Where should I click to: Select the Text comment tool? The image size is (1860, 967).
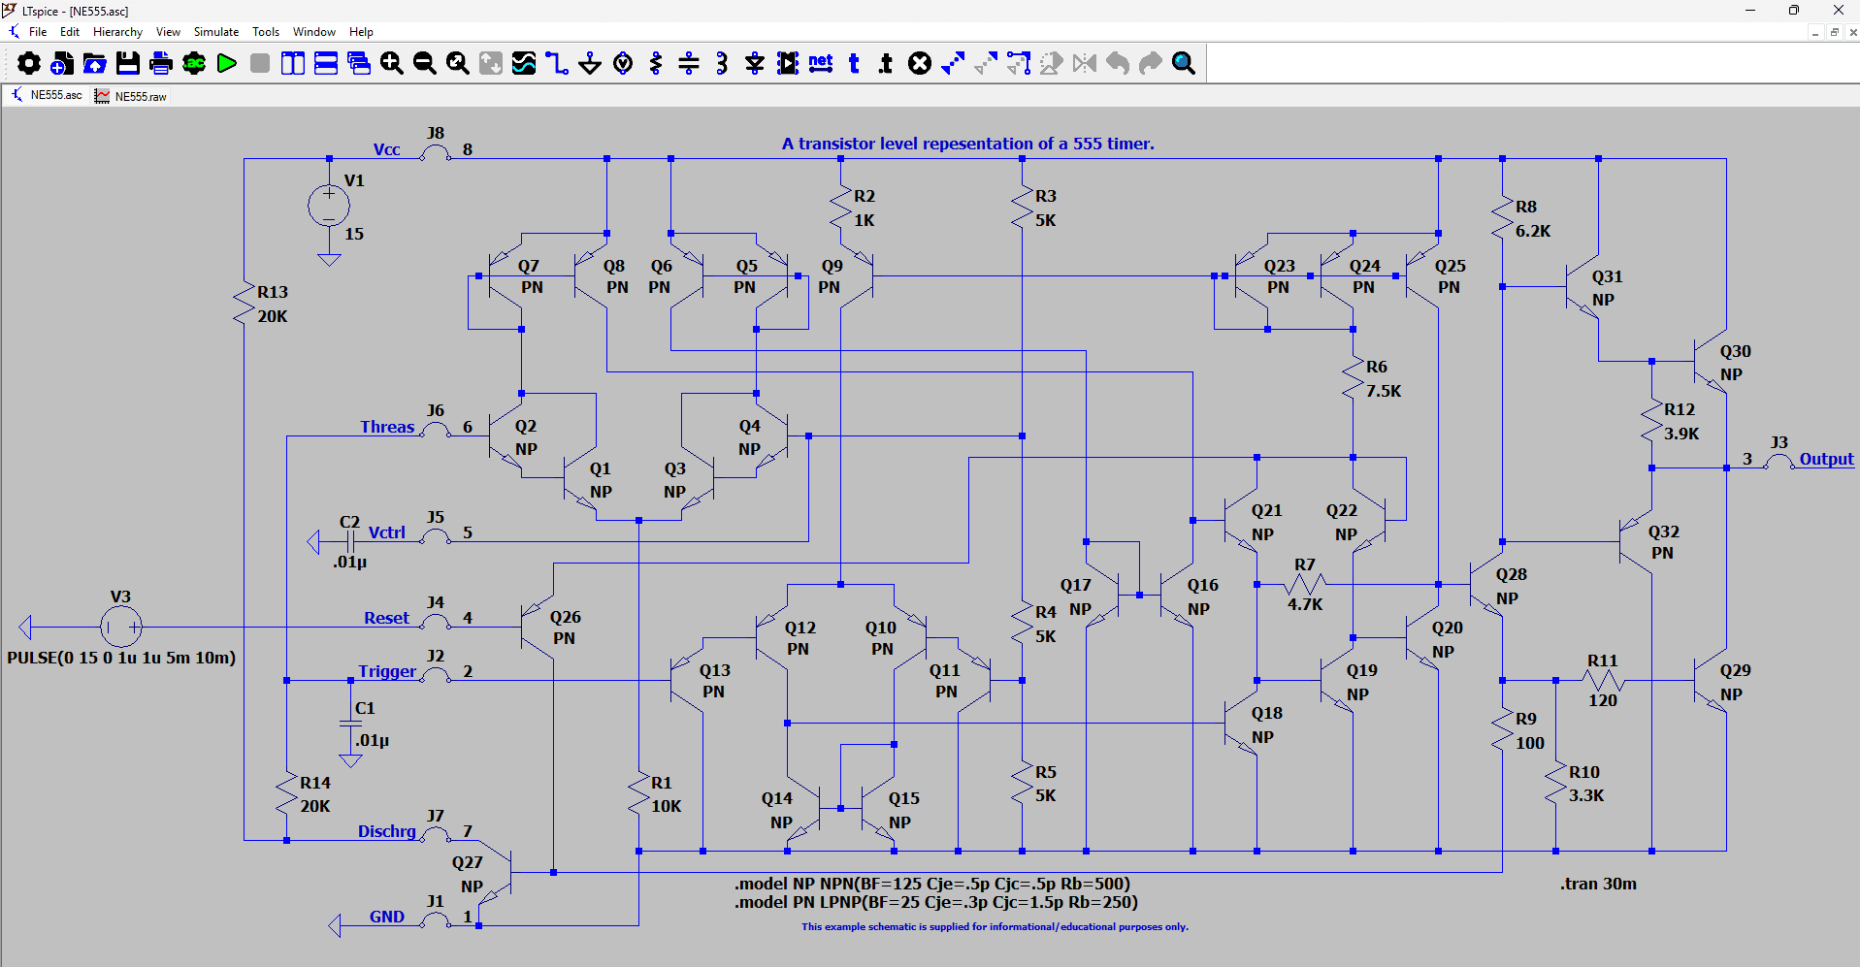854,64
